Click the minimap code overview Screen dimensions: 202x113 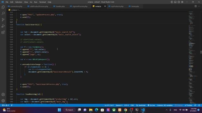tap(193, 57)
